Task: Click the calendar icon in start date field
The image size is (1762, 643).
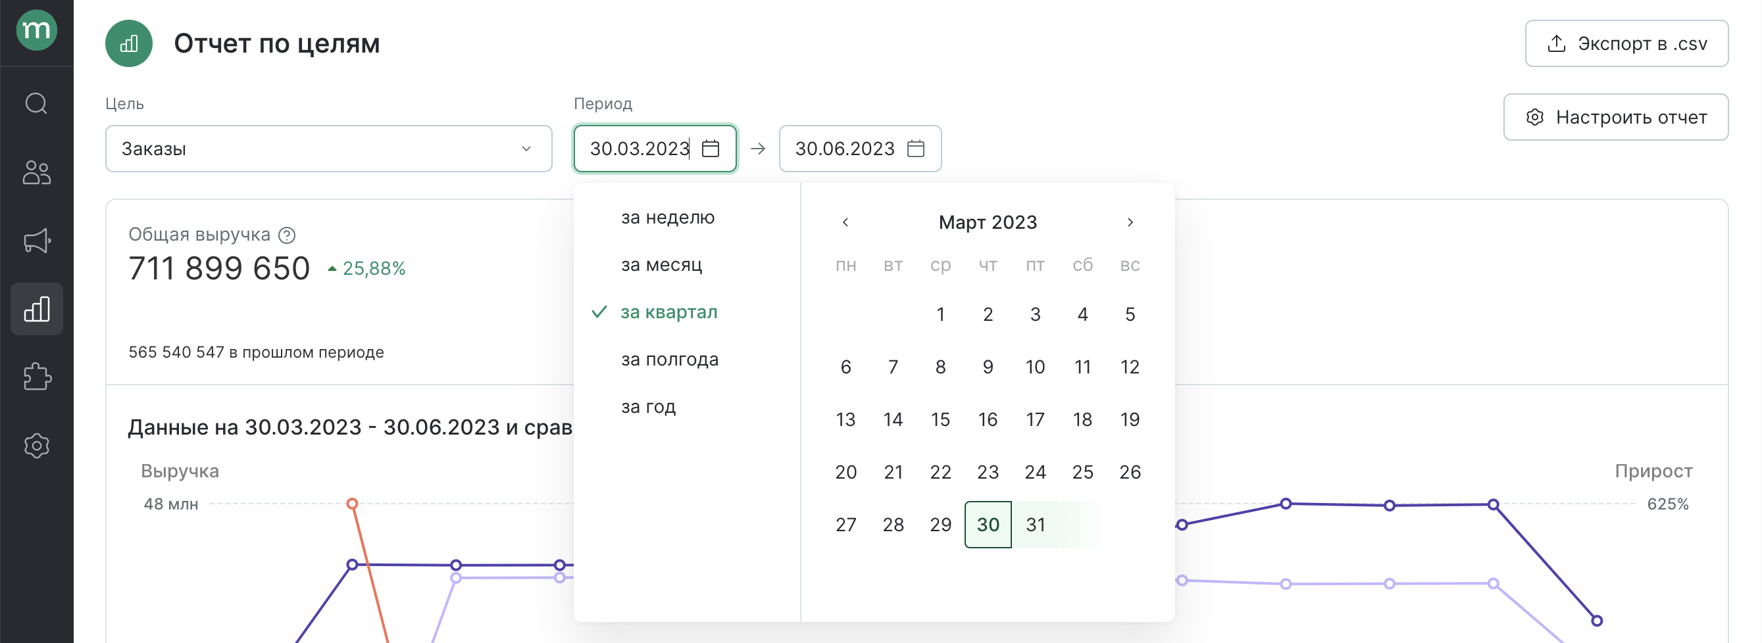Action: pyautogui.click(x=711, y=149)
